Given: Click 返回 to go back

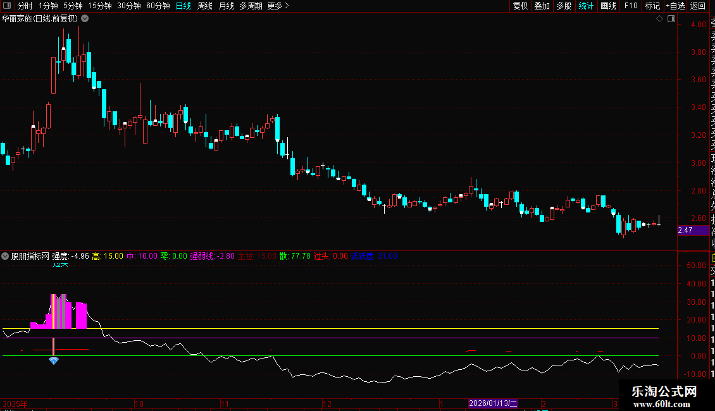Looking at the screenshot, I should click(x=698, y=6).
